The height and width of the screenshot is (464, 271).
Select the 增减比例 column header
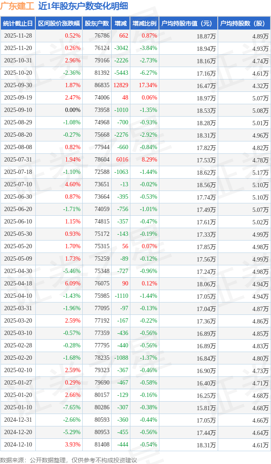pos(144,23)
